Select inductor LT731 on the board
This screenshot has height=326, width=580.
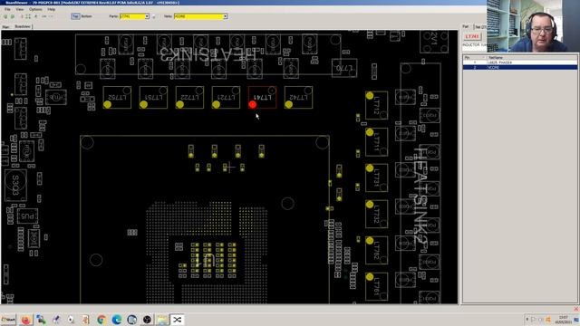(377, 177)
